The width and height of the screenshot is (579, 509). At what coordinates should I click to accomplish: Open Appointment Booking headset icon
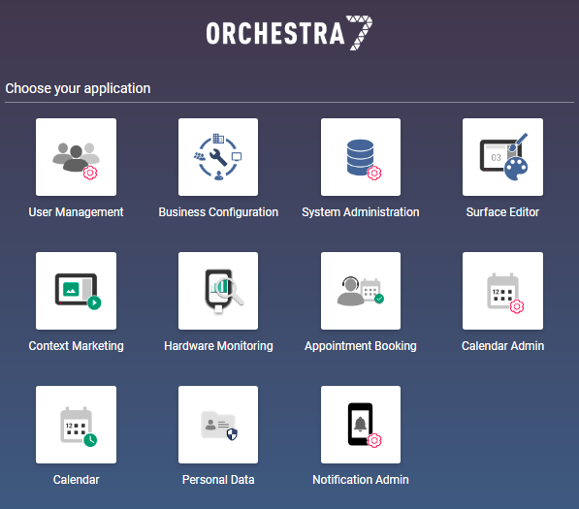tap(361, 291)
